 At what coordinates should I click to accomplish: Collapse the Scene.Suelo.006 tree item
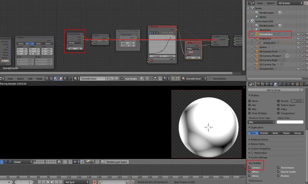248,21
